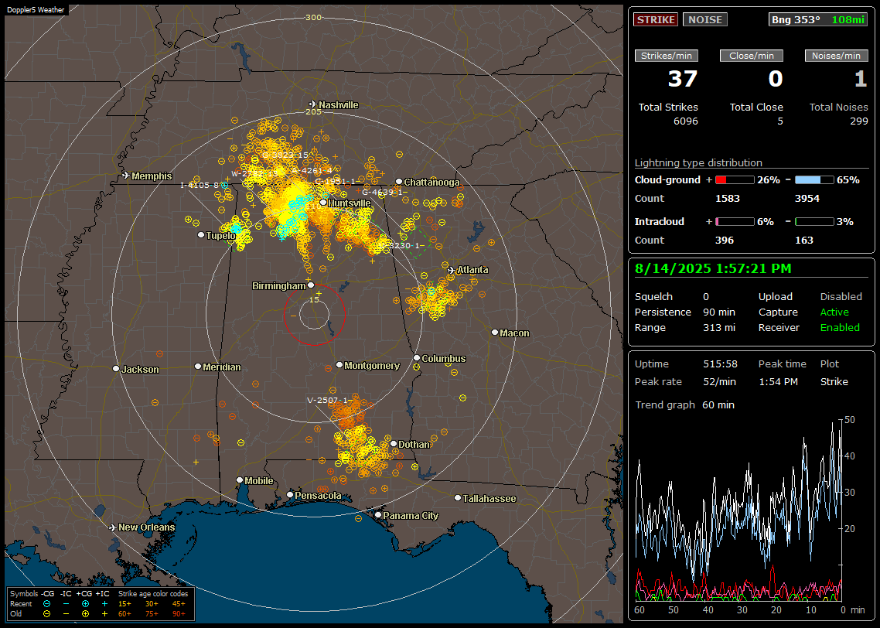Click the Memphis airplane marker

[126, 176]
